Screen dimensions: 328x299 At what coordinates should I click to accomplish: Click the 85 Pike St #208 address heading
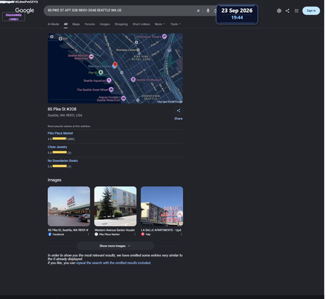(x=62, y=109)
